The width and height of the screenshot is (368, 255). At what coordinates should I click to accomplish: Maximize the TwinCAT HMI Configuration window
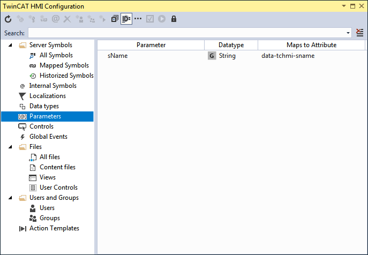(352, 6)
